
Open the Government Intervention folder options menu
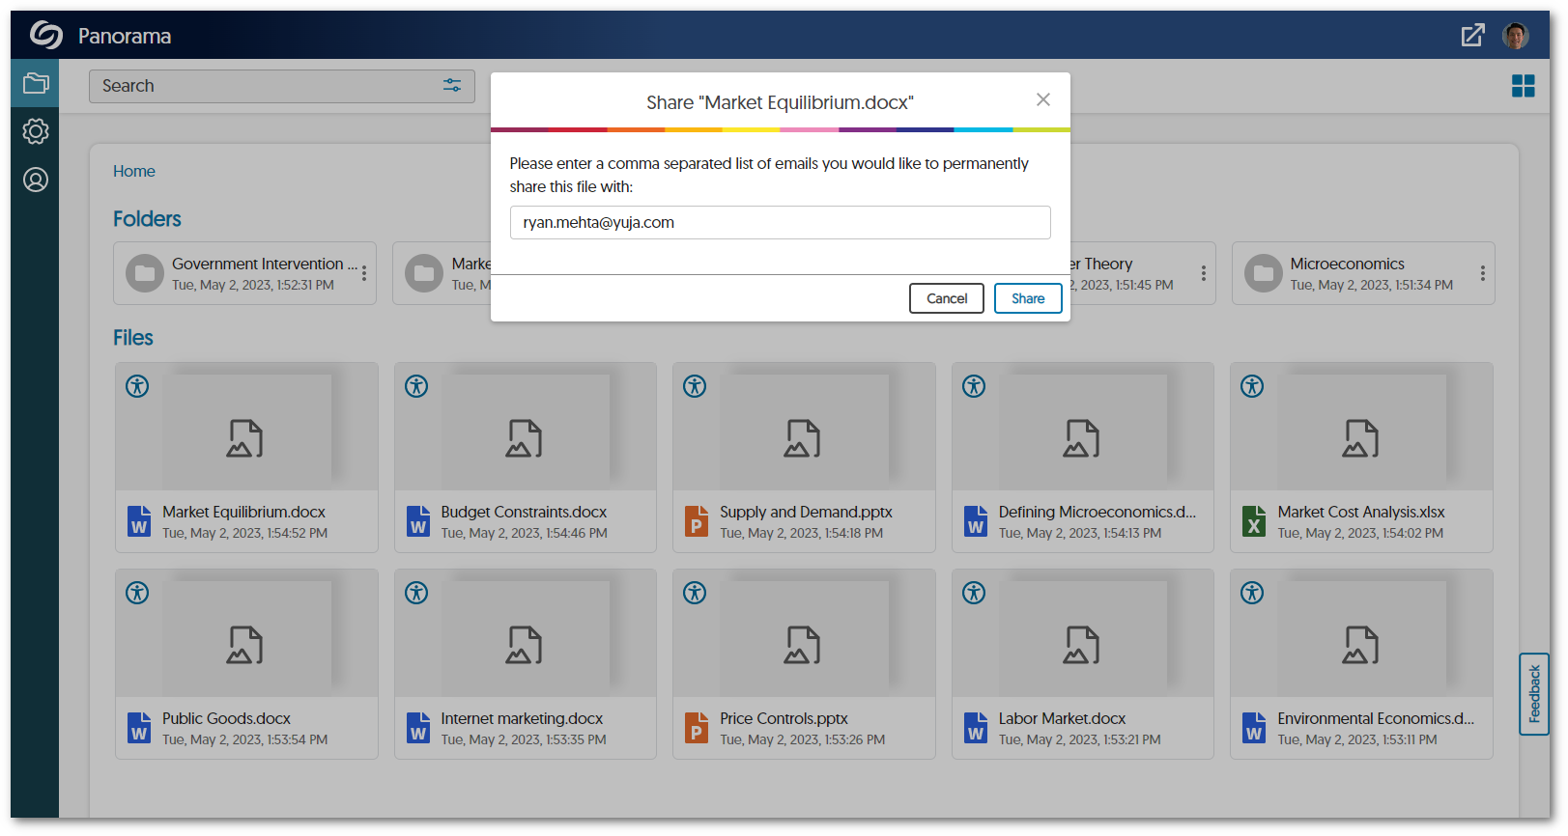click(x=364, y=273)
